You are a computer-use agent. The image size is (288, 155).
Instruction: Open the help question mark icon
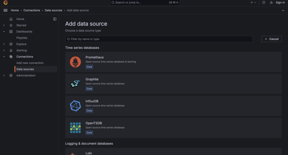(264, 3)
